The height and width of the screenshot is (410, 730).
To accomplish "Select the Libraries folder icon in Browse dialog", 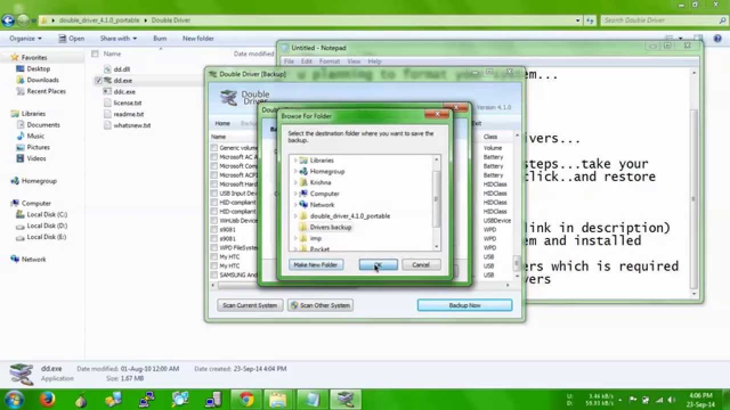I will [x=303, y=160].
